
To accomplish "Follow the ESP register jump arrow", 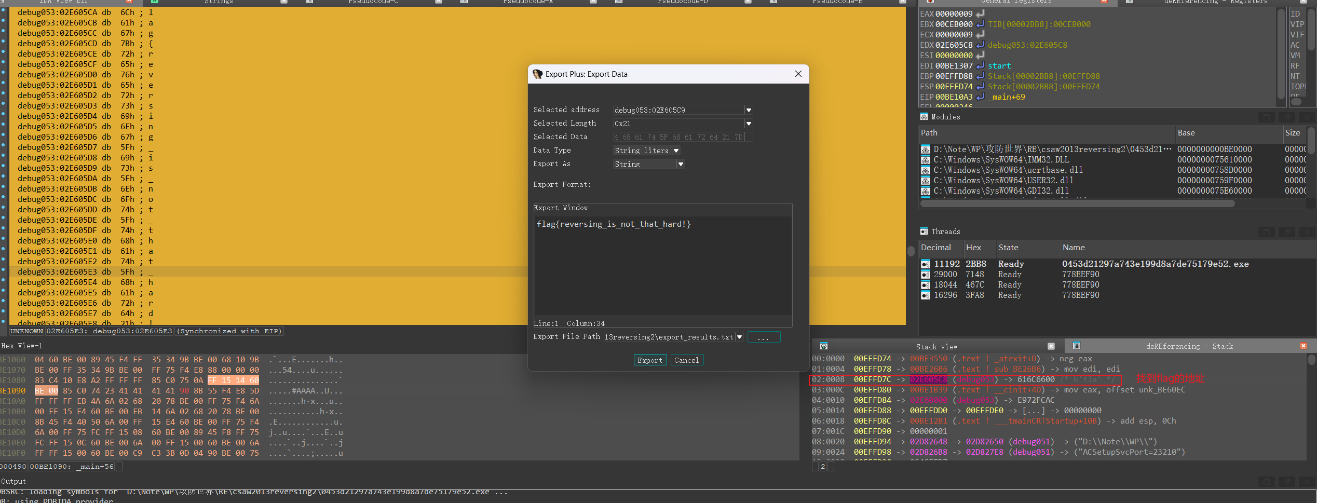I will pos(980,86).
